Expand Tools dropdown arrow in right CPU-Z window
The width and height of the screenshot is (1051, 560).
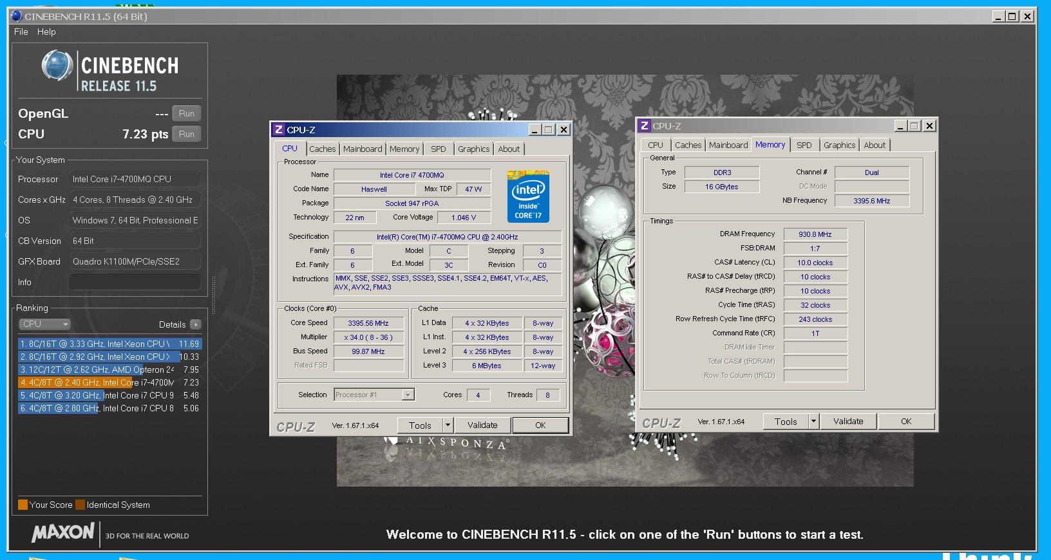click(814, 422)
